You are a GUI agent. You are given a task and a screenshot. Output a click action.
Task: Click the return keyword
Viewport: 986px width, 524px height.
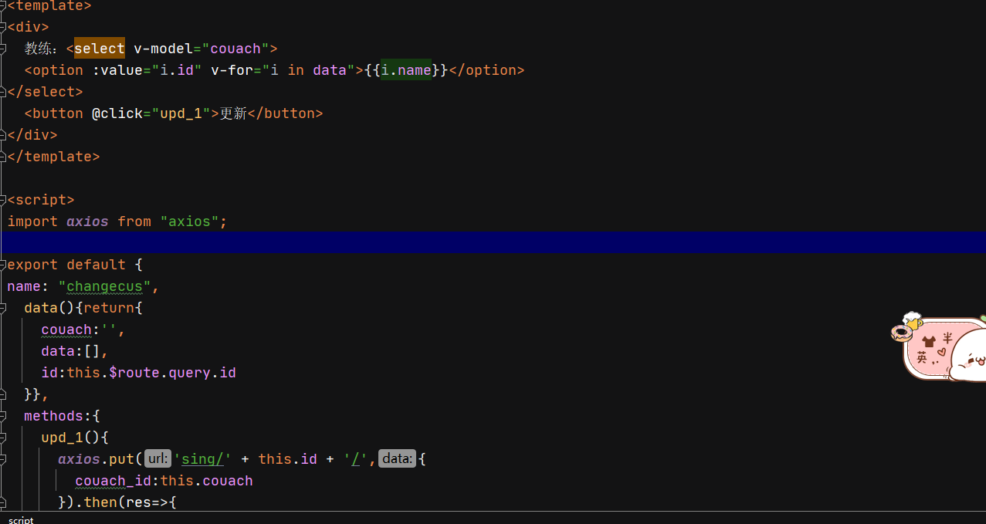108,308
